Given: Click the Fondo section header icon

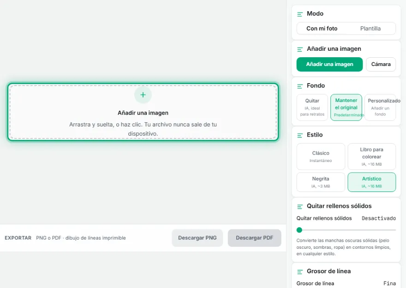Looking at the screenshot, I should coord(300,86).
